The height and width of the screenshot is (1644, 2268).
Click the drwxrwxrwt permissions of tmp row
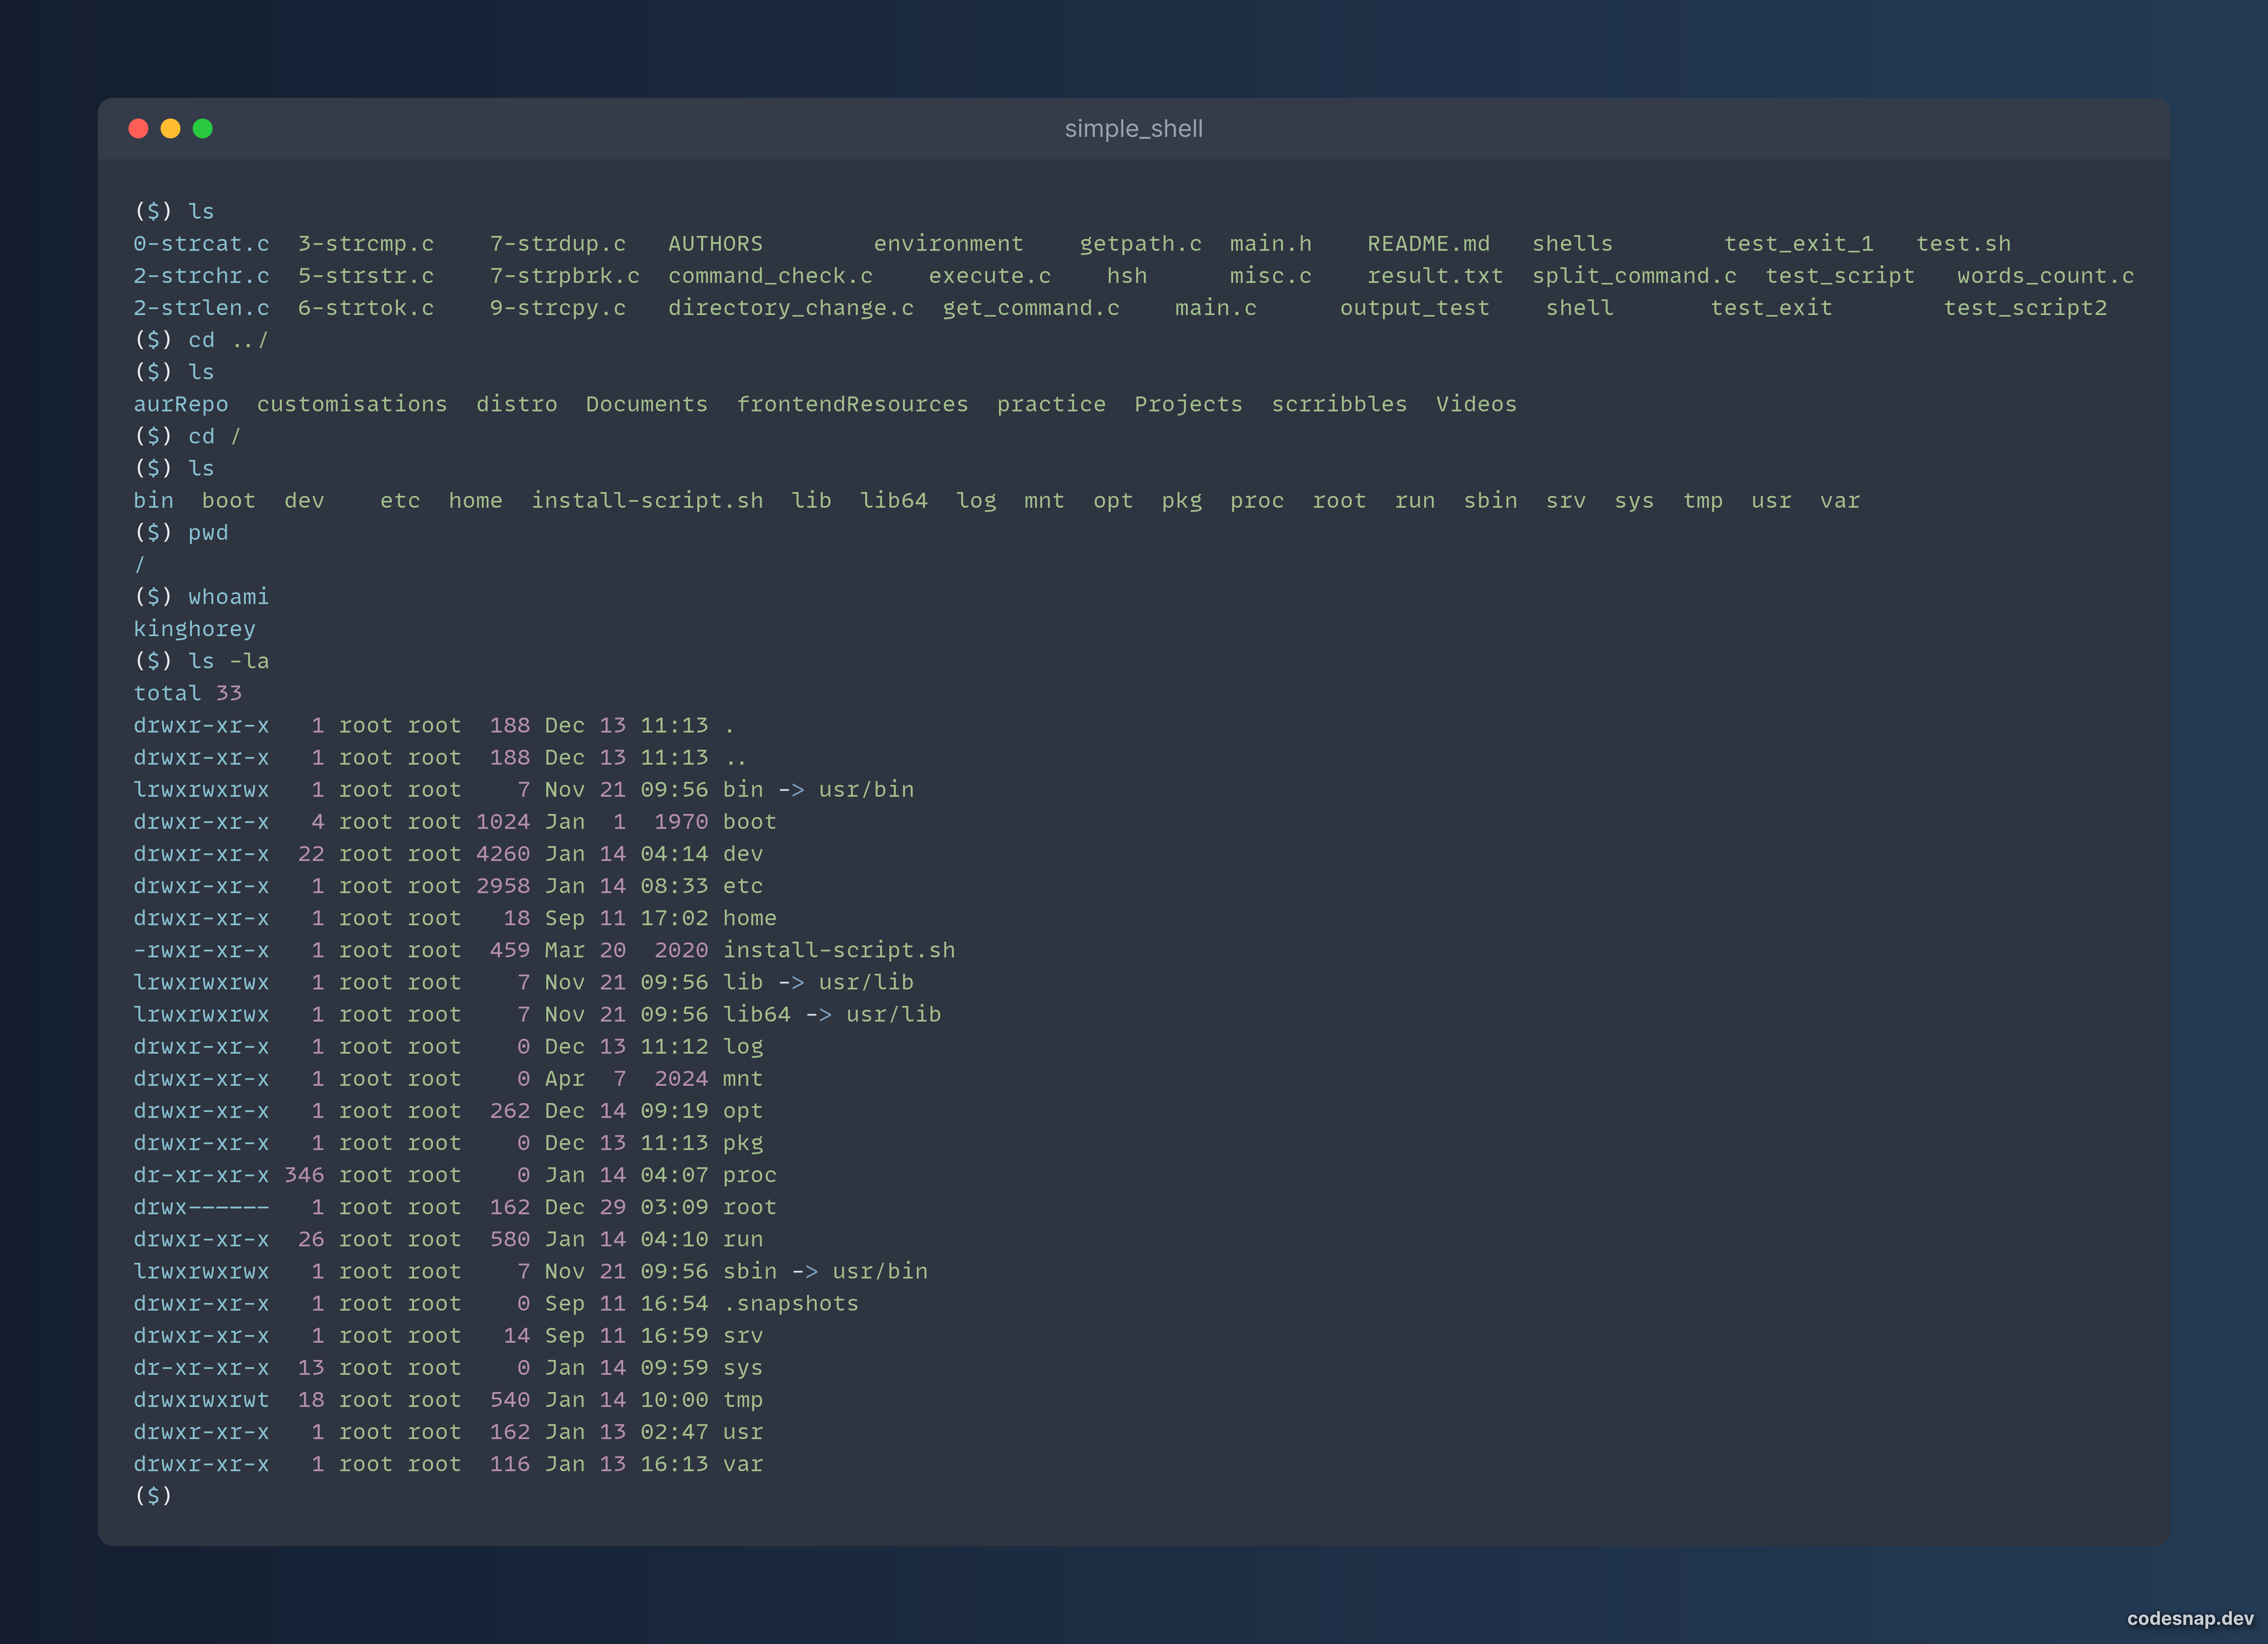coord(201,1400)
